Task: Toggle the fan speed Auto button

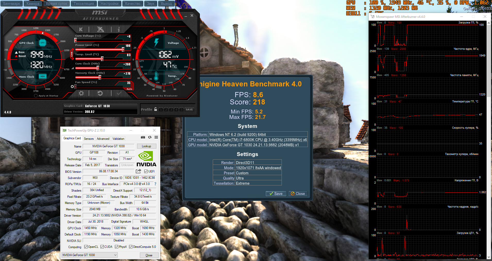Action: pyautogui.click(x=129, y=89)
